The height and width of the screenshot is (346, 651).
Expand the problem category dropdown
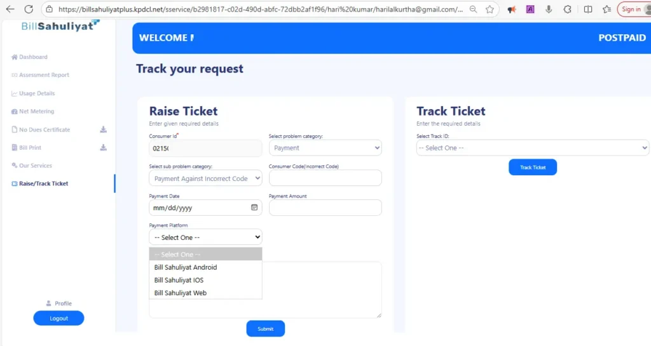click(325, 148)
